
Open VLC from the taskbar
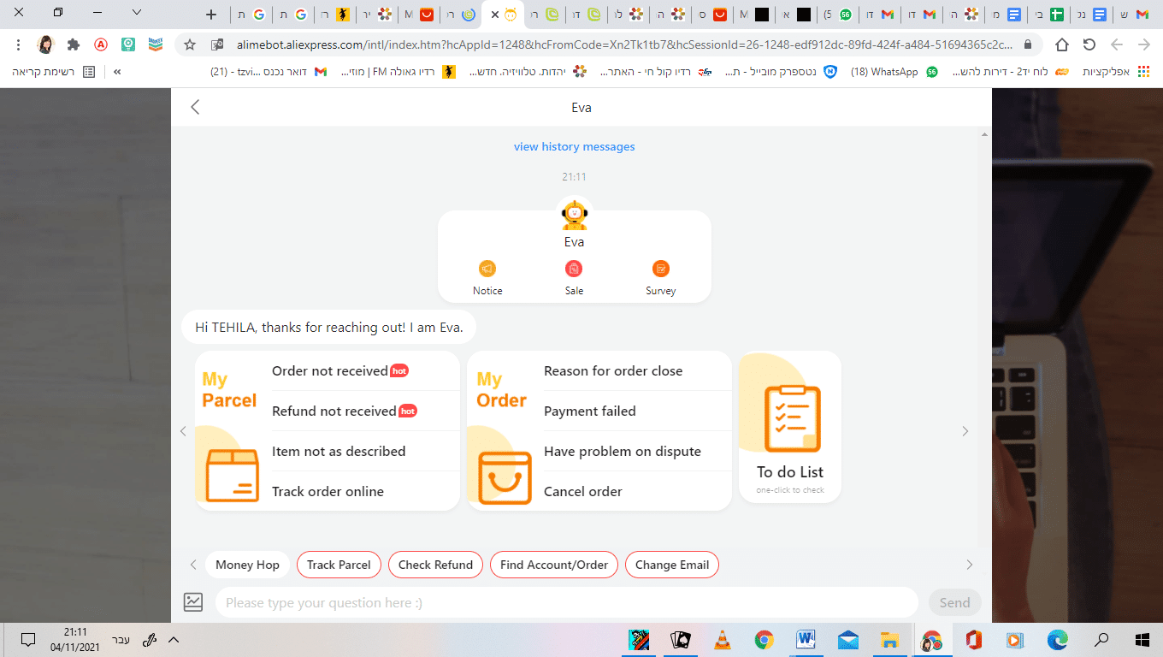(x=723, y=640)
